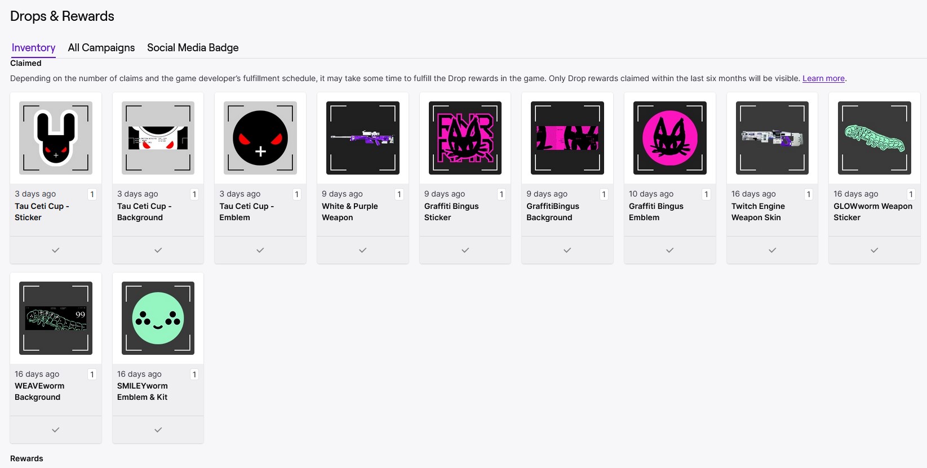
Task: Switch to the All Campaigns tab
Action: [x=101, y=48]
